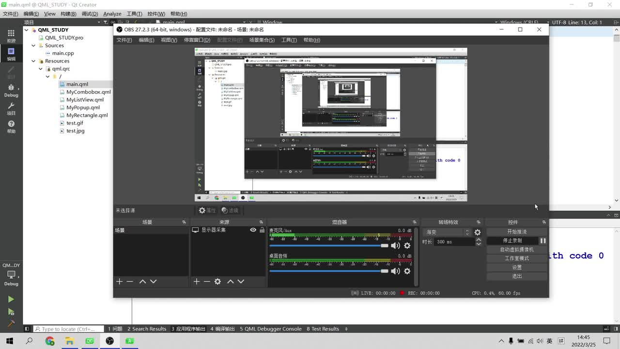Open Projects (项目) mode with wrench icon
The image size is (620, 349).
click(x=11, y=108)
